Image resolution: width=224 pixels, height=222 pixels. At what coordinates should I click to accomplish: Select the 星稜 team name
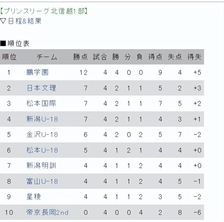pos(34,197)
